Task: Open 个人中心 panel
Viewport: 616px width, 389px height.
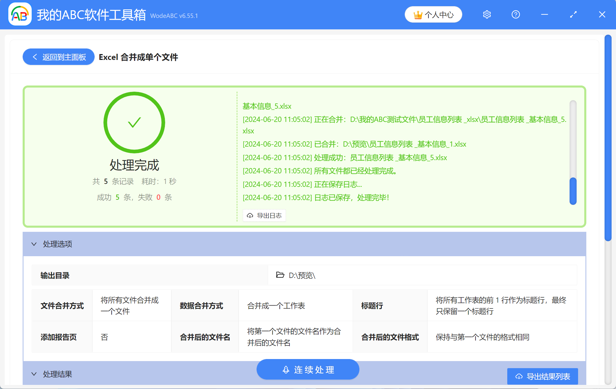Action: [433, 14]
